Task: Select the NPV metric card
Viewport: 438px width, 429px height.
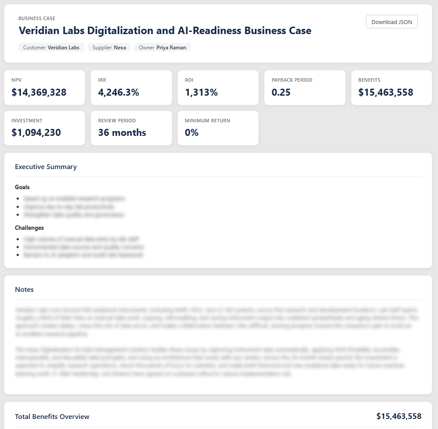Action: 45,88
